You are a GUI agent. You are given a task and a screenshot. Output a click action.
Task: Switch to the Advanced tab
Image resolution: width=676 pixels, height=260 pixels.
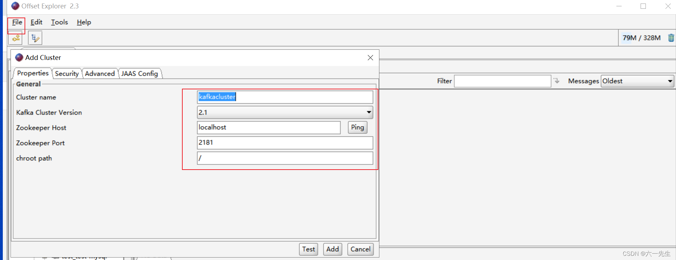pos(100,74)
